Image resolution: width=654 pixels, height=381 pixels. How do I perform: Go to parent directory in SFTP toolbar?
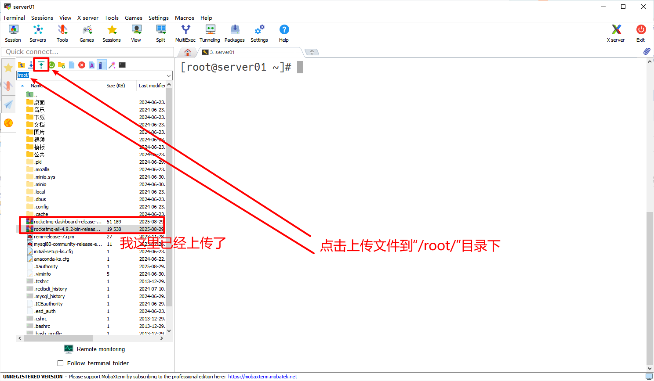tap(22, 65)
